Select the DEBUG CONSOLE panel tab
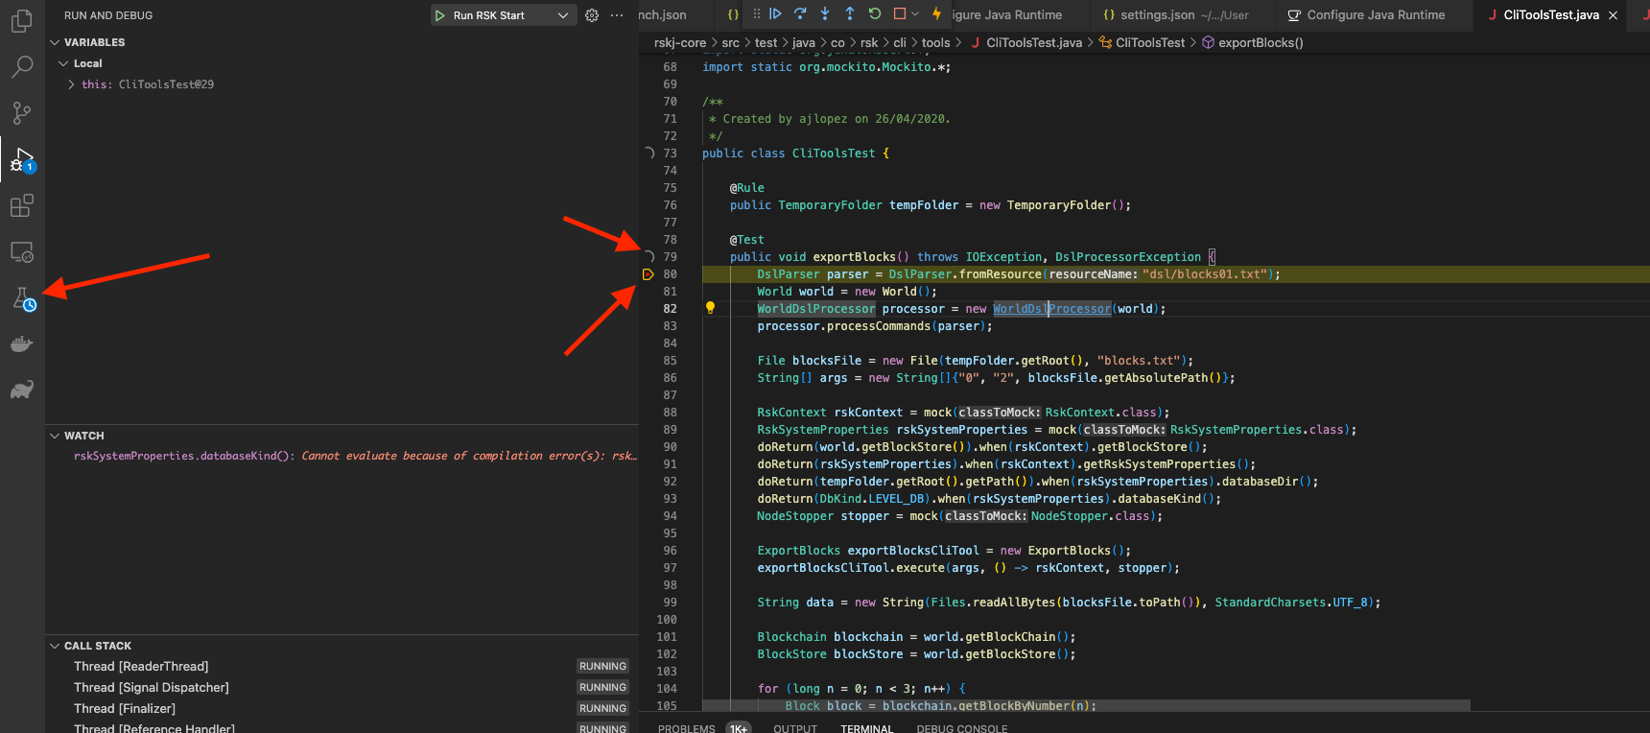This screenshot has width=1650, height=733. (961, 728)
